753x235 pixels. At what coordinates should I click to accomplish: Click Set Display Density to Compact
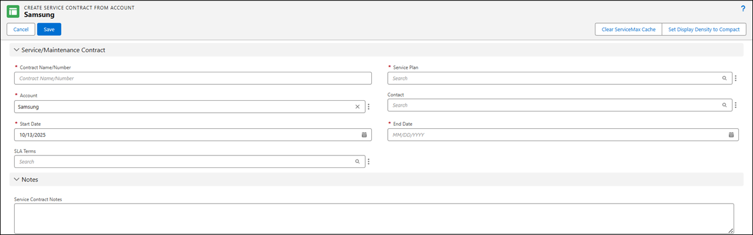coord(704,30)
